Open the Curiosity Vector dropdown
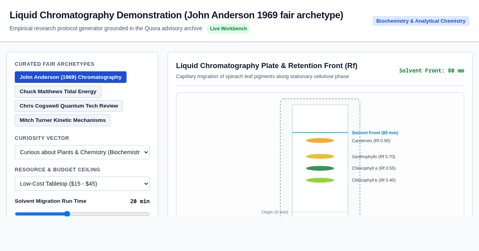The image size is (479, 251). [x=82, y=152]
